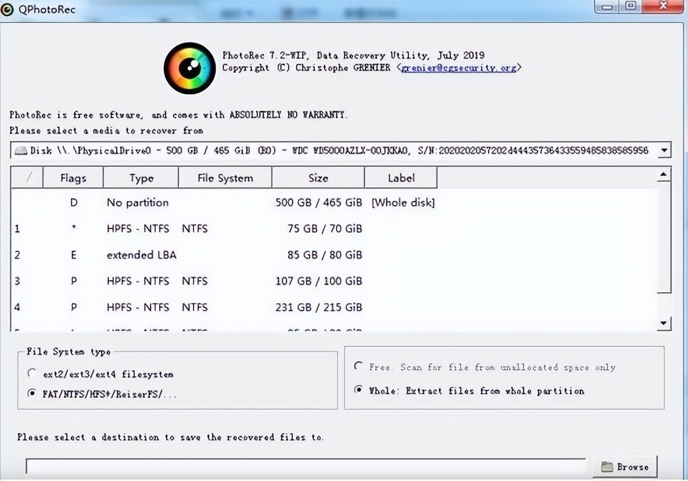The image size is (688, 481).
Task: Choose Whole: Extract files from whole partition
Action: [x=359, y=390]
